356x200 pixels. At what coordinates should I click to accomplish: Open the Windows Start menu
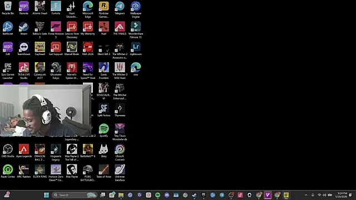pos(47,195)
